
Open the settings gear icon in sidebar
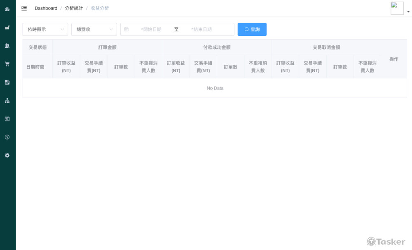click(x=7, y=155)
